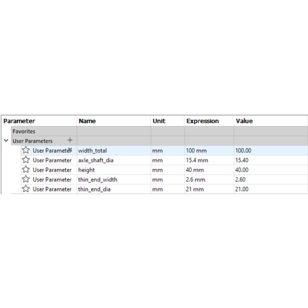
Task: Select the width_total name cell
Action: tap(114, 151)
